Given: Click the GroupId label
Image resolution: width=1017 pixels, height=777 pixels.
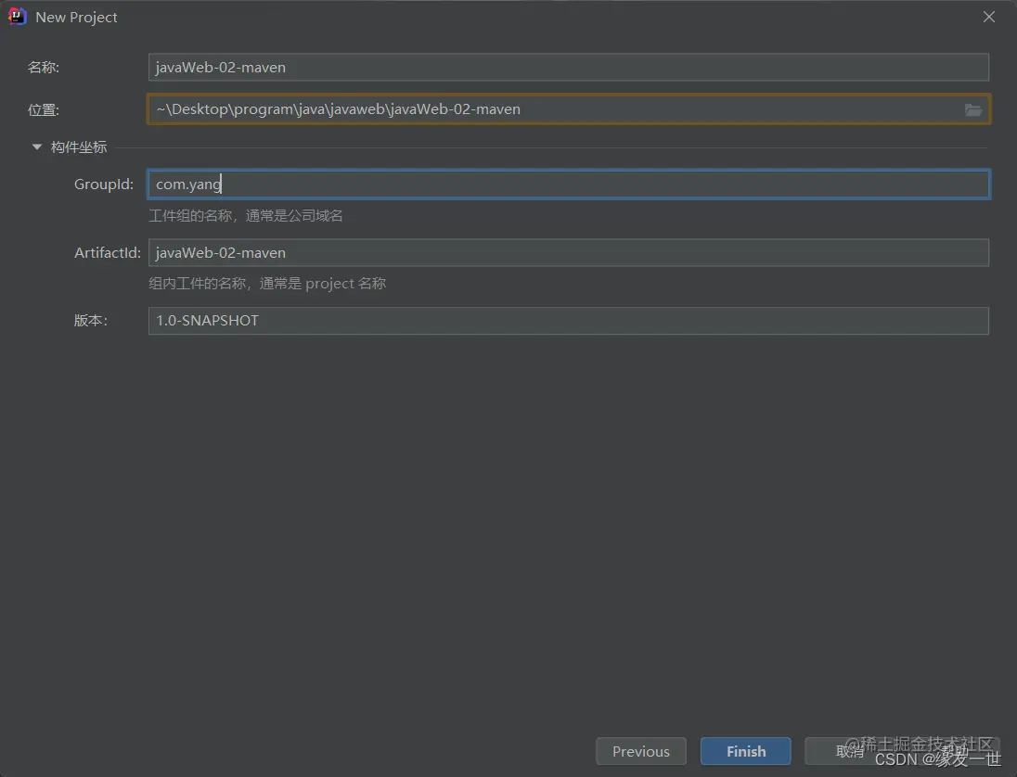Looking at the screenshot, I should coord(104,184).
